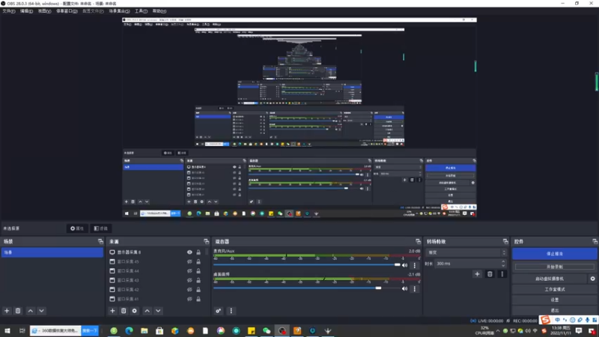Screen dimensions: 599x337
Task: Pop out the Sources dock panel
Action: pos(207,241)
